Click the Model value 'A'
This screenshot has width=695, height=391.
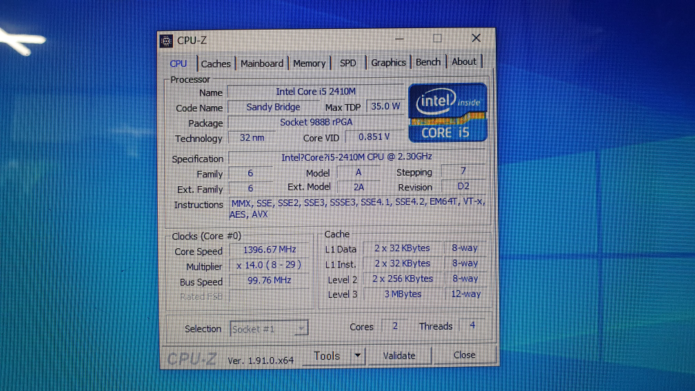(x=358, y=172)
